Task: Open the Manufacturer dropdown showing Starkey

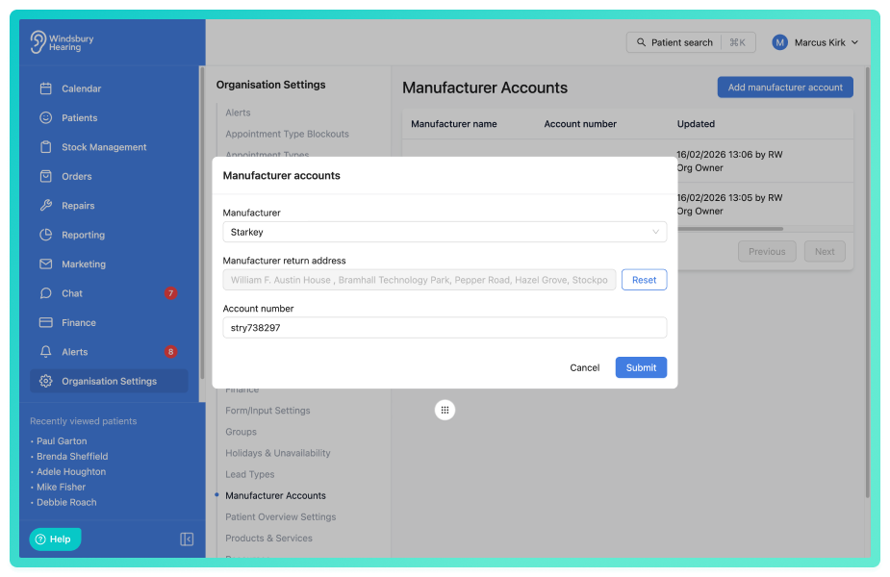Action: (x=445, y=232)
